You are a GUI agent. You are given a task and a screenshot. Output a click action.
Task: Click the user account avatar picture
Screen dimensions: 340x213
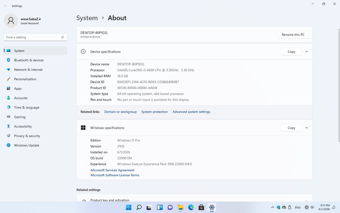tap(11, 20)
